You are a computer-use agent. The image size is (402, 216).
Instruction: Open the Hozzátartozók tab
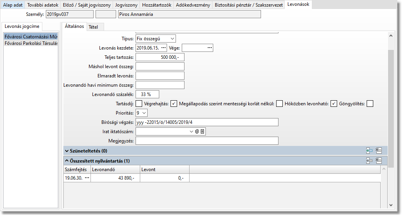(157, 5)
